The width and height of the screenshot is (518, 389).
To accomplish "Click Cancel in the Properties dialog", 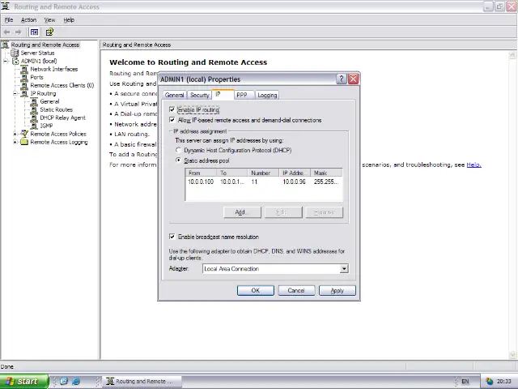I will [296, 290].
